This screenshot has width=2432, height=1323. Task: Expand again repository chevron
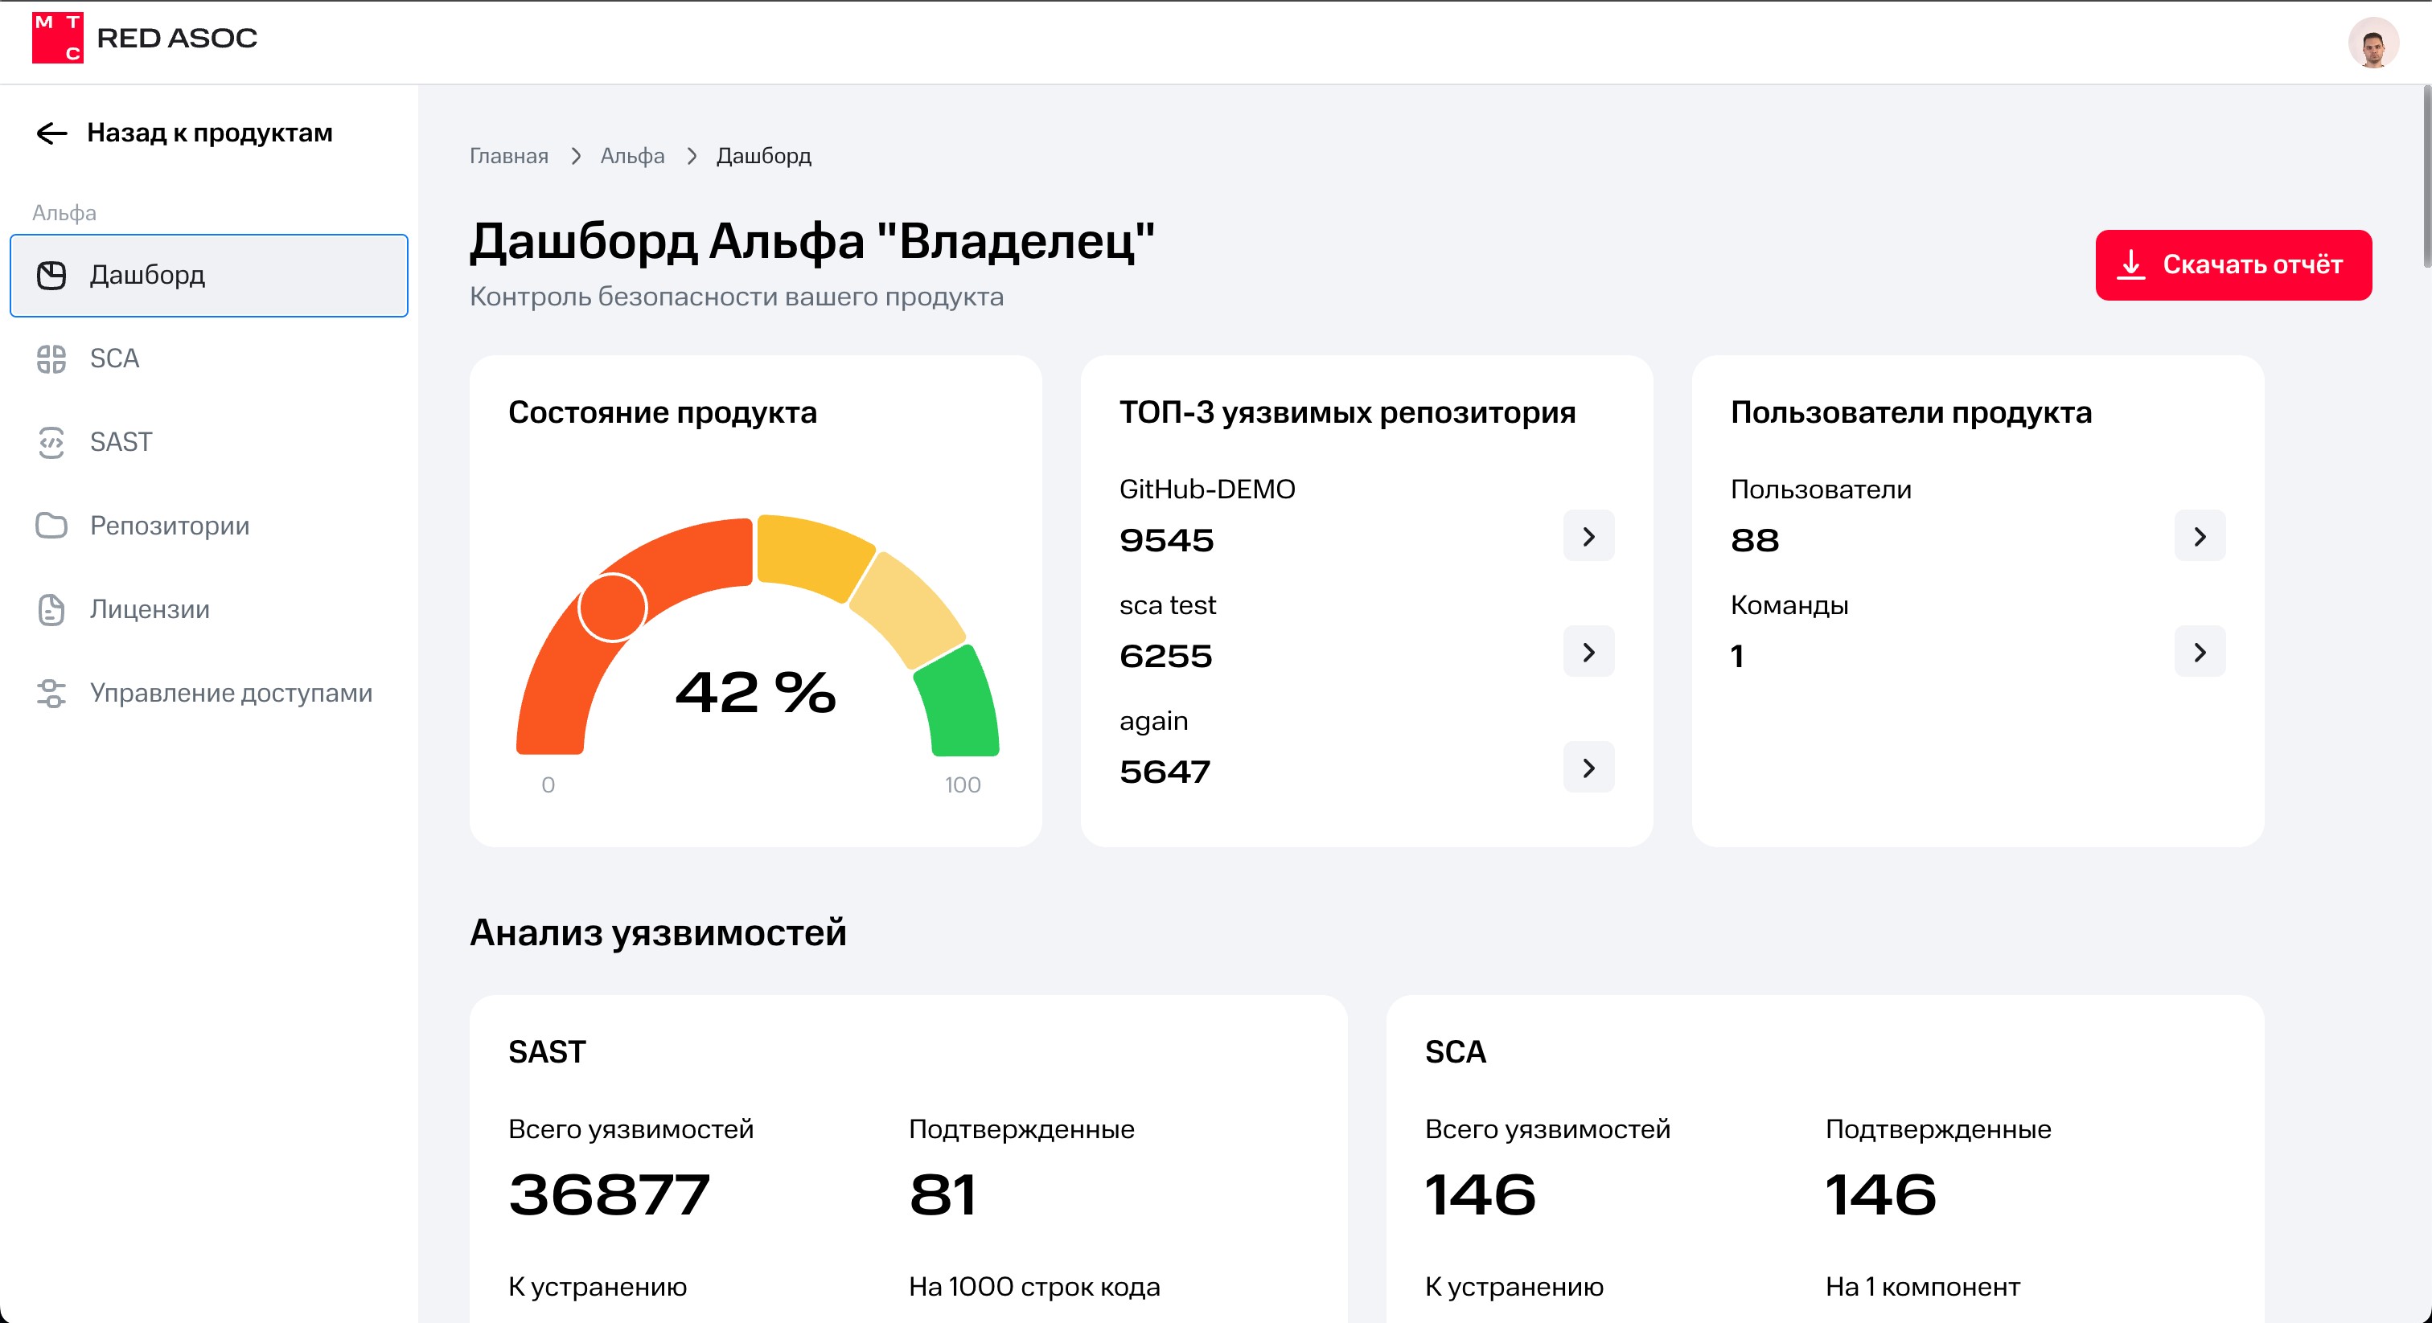point(1588,767)
